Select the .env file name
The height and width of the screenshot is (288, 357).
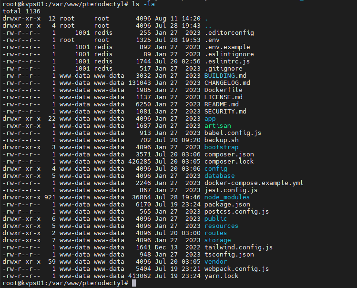point(212,40)
